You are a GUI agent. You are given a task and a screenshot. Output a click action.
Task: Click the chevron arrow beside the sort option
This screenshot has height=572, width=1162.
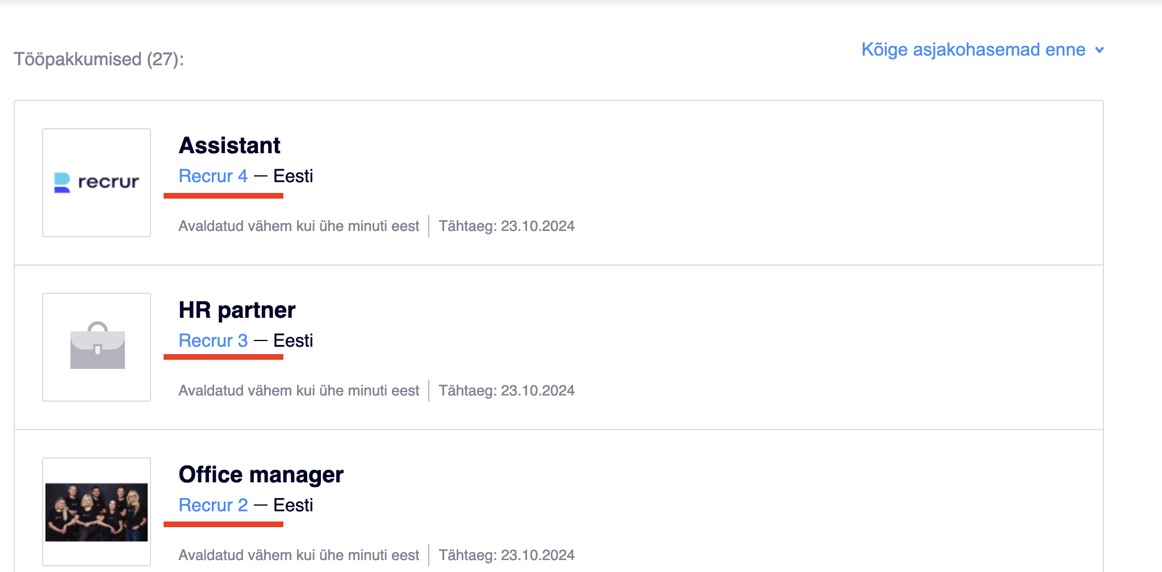click(1100, 50)
